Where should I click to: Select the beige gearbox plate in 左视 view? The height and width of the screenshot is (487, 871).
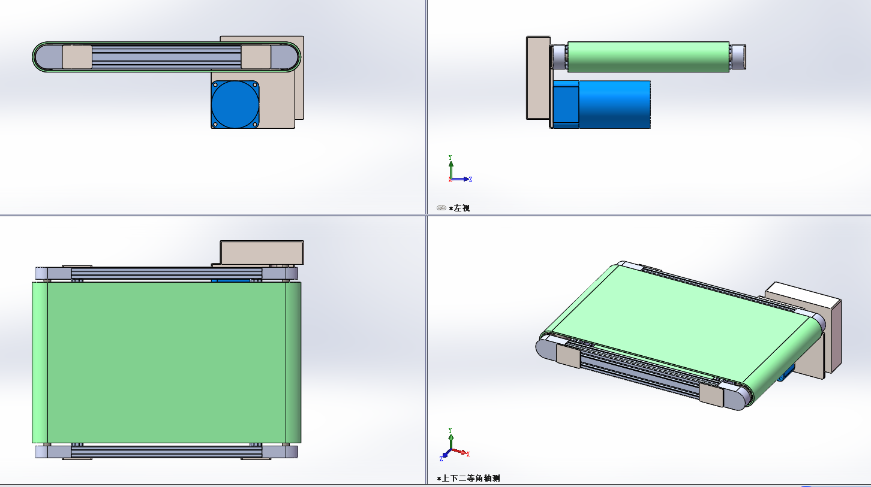pos(538,78)
